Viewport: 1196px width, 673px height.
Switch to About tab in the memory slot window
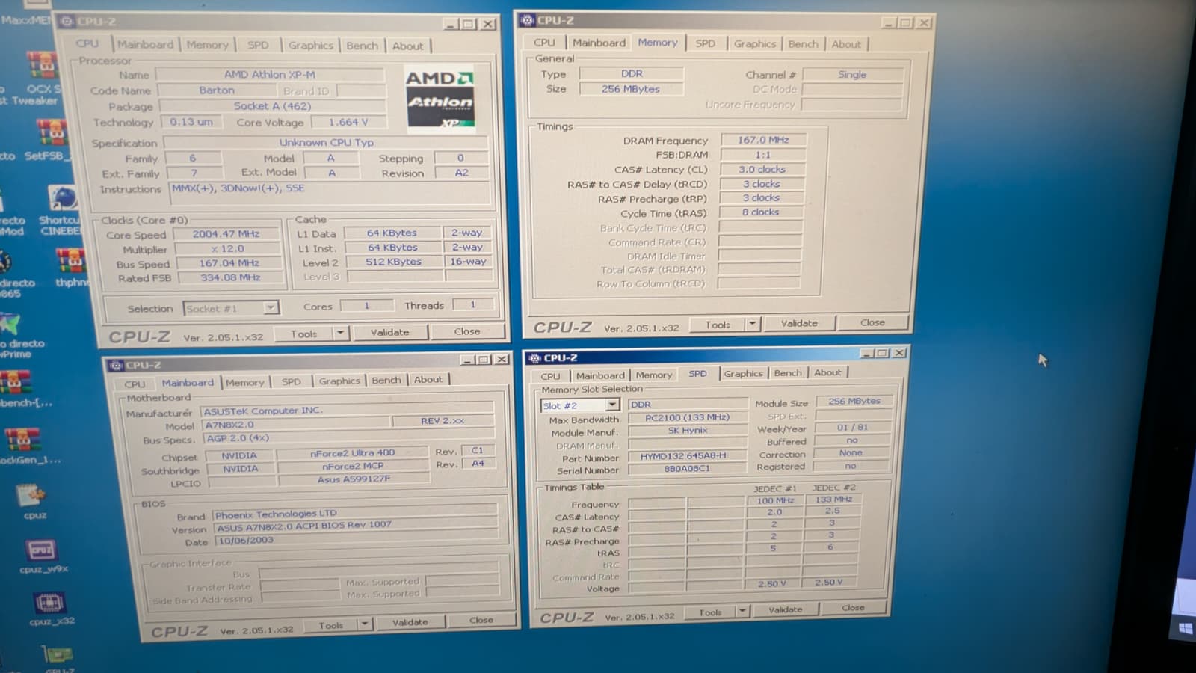pos(827,372)
